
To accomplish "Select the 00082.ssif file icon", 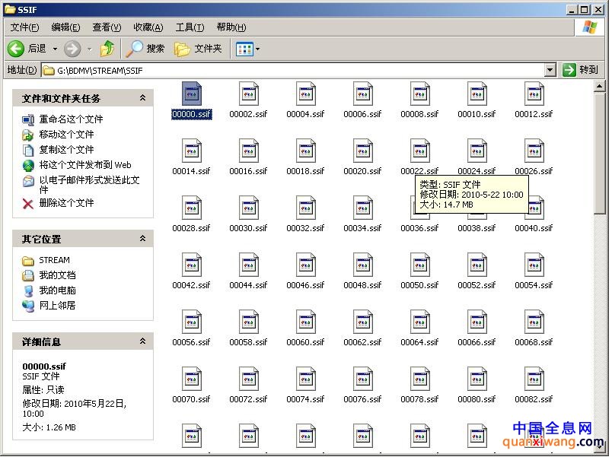I will coord(534,379).
